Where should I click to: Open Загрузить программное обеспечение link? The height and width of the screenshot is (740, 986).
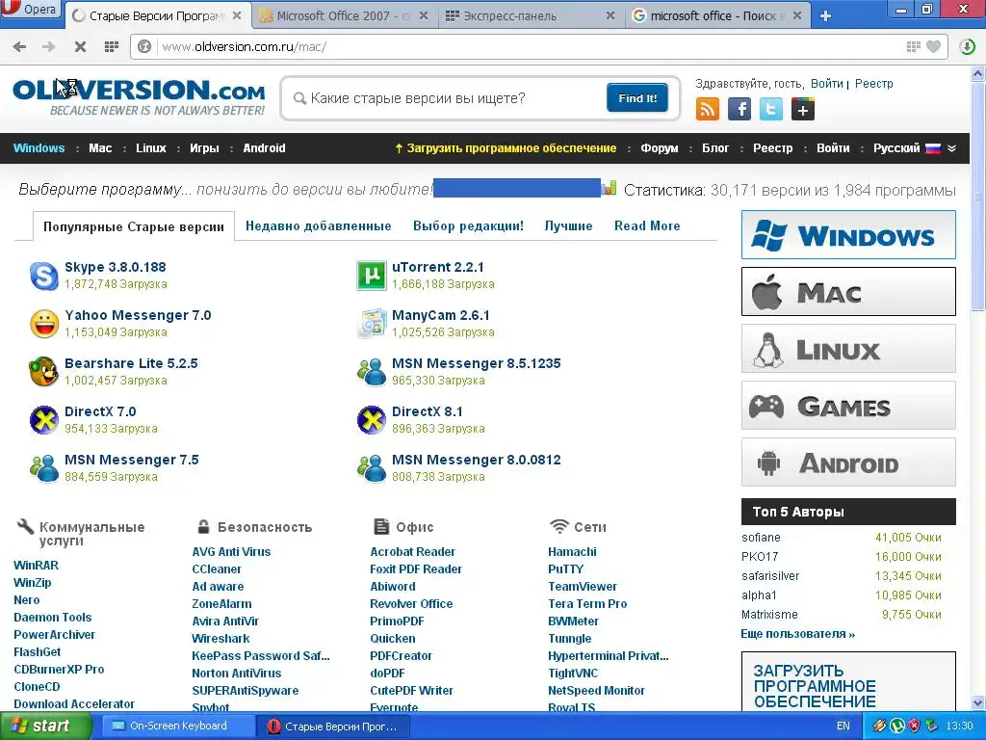tap(506, 148)
